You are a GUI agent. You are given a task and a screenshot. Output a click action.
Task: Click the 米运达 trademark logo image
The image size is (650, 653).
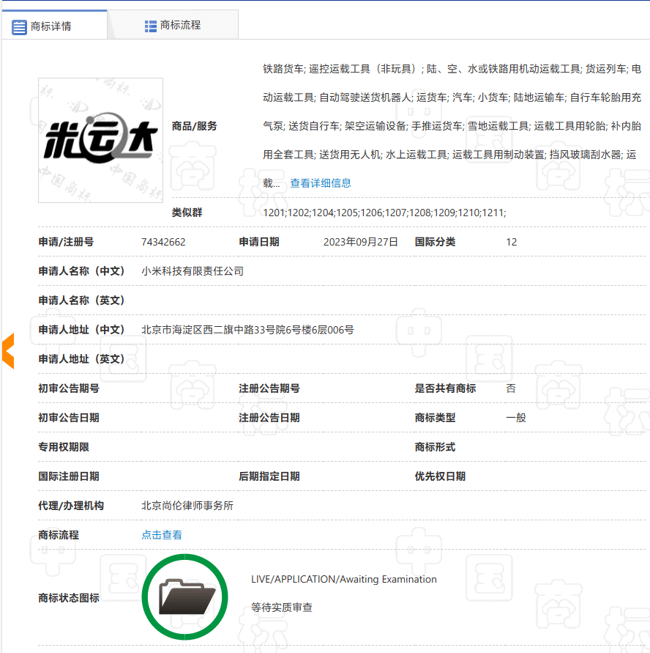(100, 140)
